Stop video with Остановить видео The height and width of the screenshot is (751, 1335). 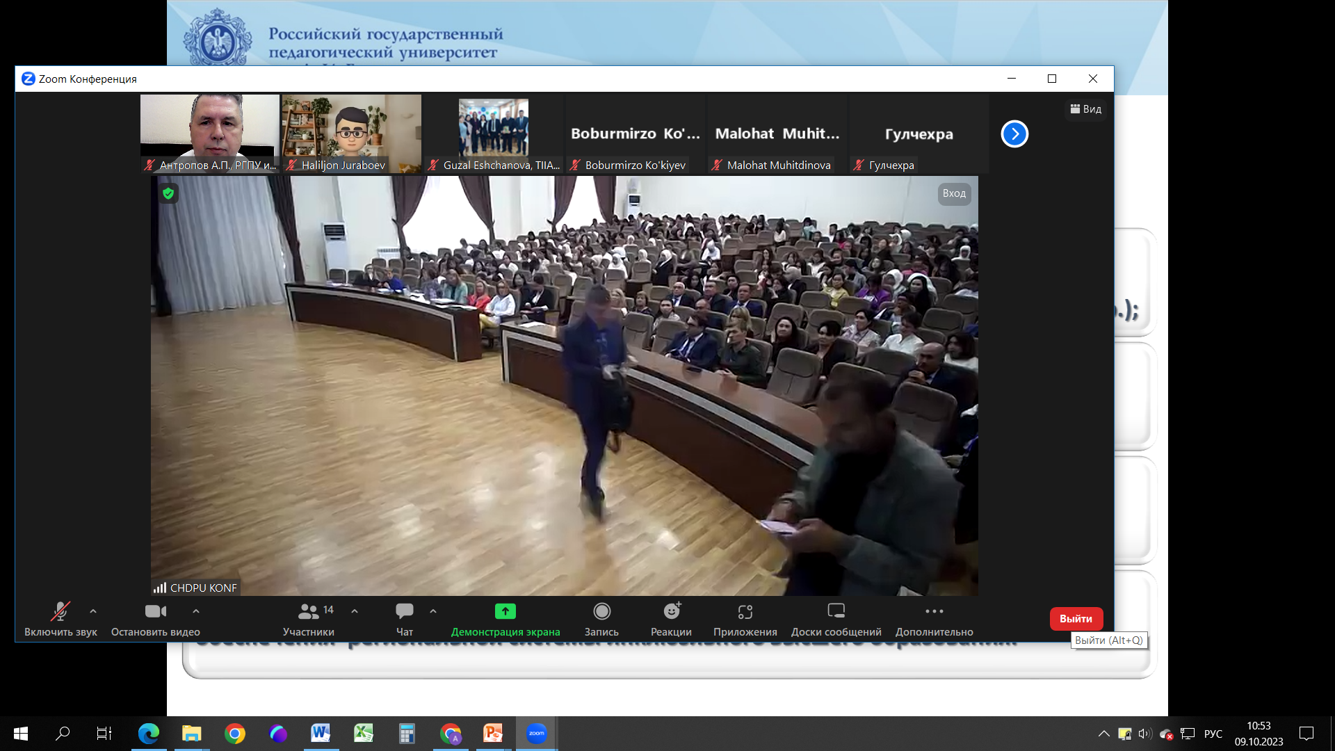155,619
